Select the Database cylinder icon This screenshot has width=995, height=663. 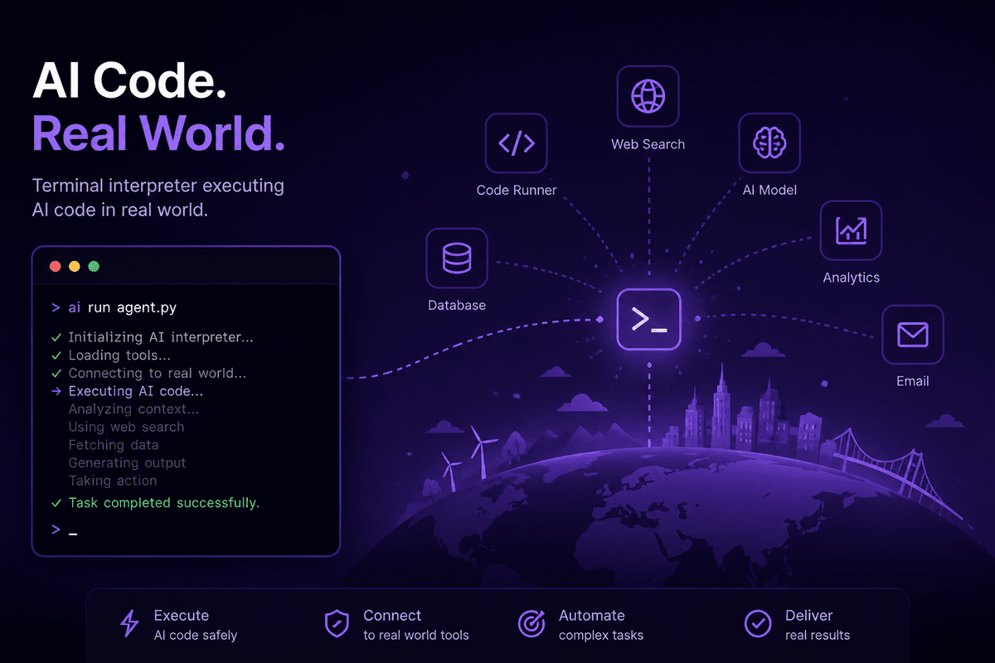(457, 259)
